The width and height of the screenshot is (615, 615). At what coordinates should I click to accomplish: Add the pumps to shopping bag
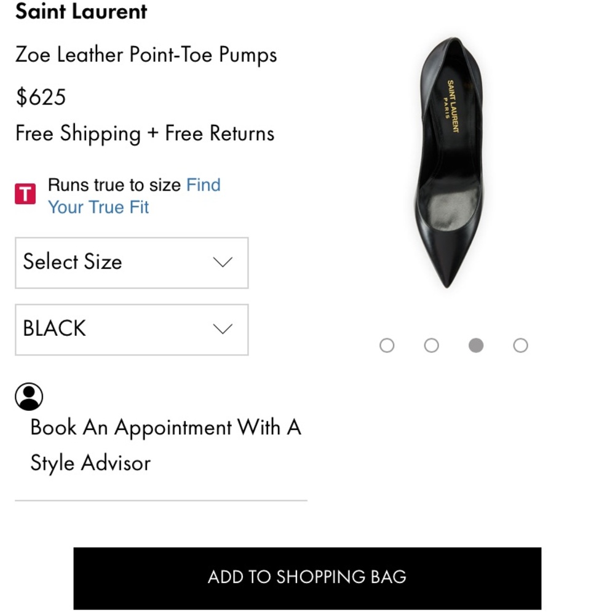(x=307, y=577)
